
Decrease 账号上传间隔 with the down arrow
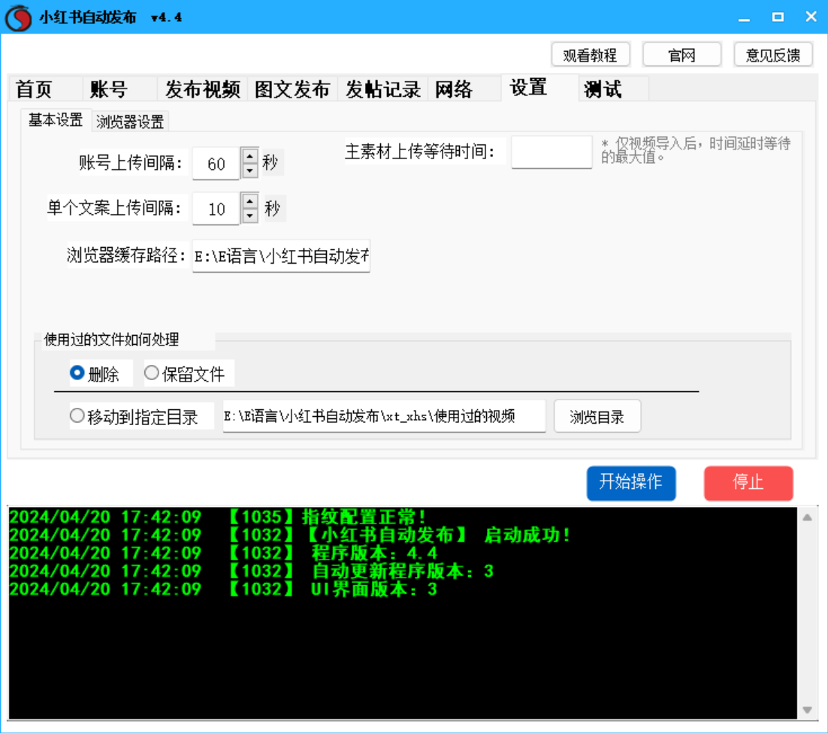[249, 171]
